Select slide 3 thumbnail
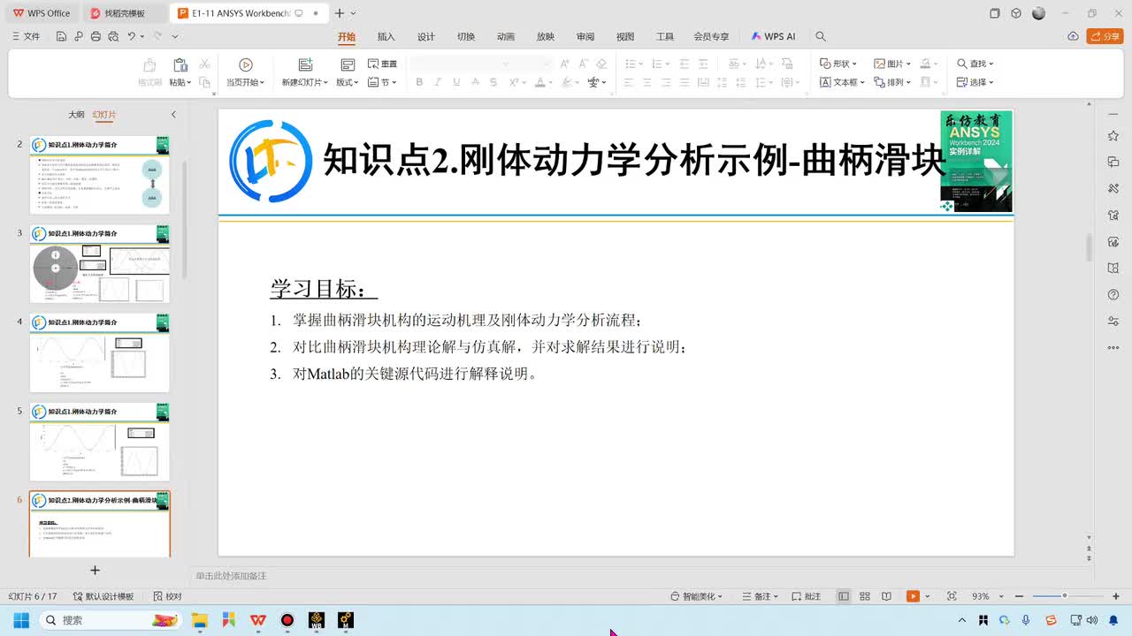1132x636 pixels. tap(99, 263)
